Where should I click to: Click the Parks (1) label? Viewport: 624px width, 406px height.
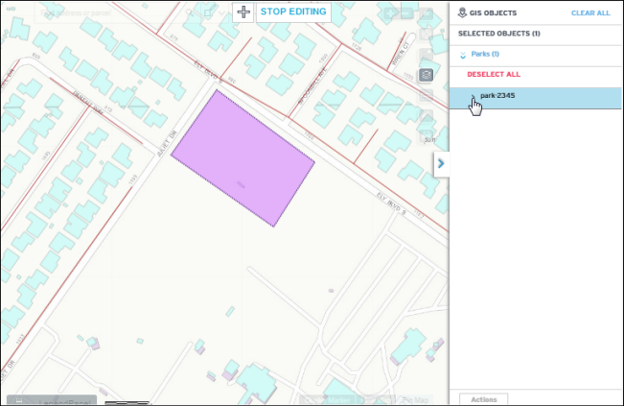pos(485,54)
